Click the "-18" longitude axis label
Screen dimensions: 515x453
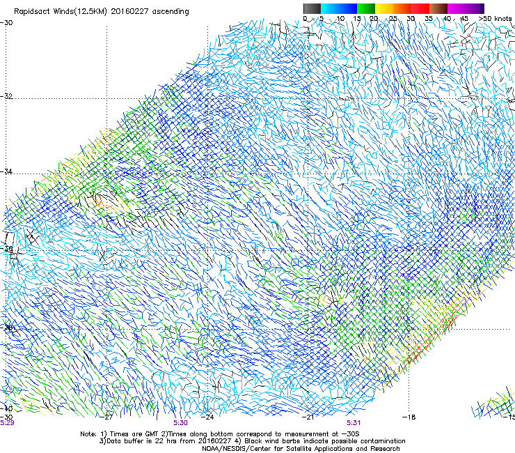pyautogui.click(x=409, y=417)
